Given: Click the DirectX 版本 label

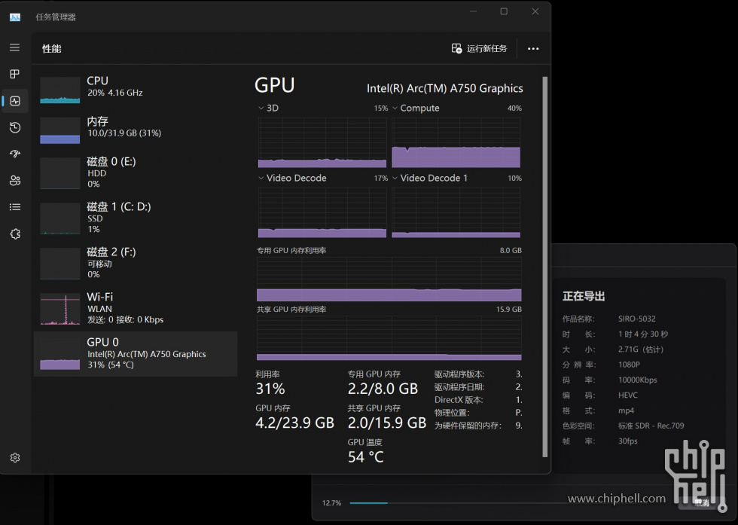Looking at the screenshot, I should pyautogui.click(x=459, y=400).
